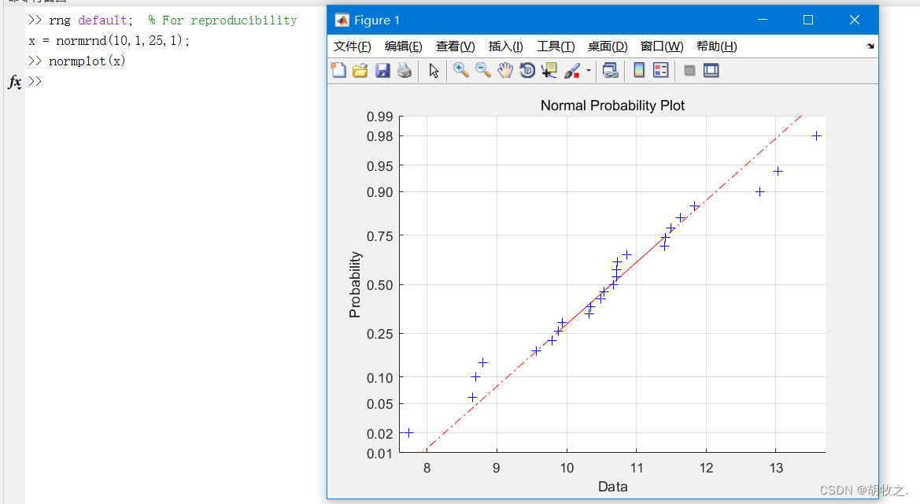Open the 工具 (Tools) menu
The width and height of the screenshot is (920, 504).
tap(556, 46)
